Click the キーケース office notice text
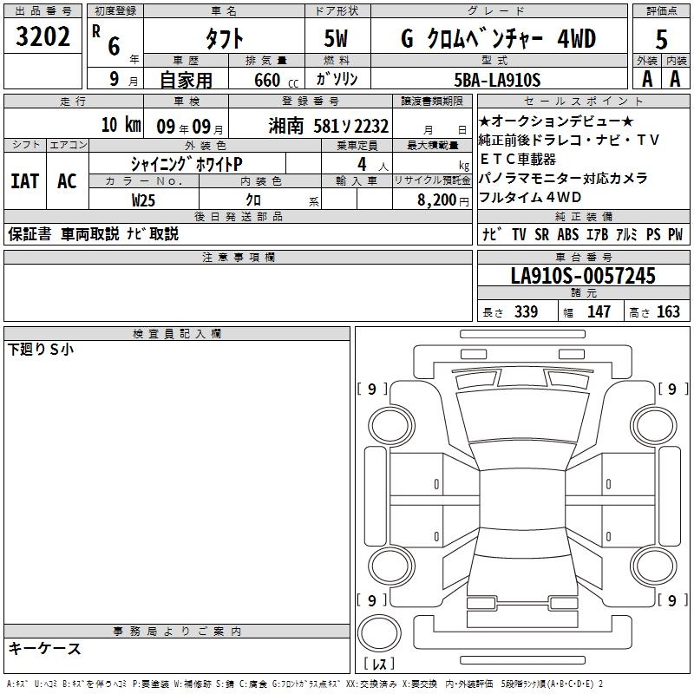 click(44, 648)
